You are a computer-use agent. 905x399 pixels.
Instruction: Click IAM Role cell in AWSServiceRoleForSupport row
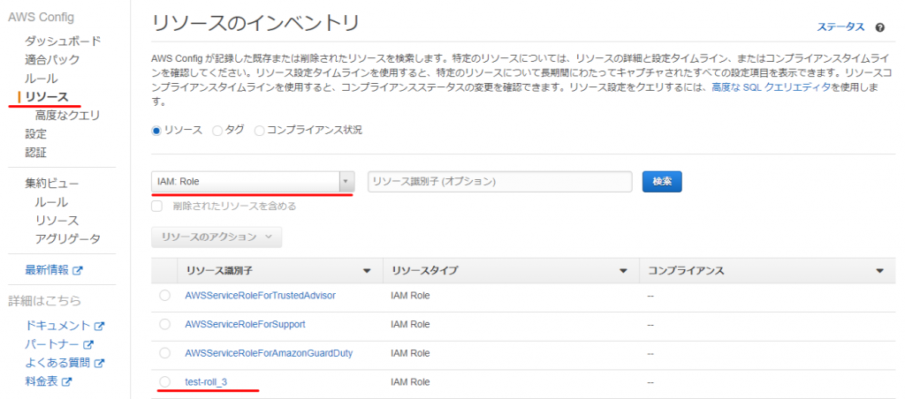410,324
